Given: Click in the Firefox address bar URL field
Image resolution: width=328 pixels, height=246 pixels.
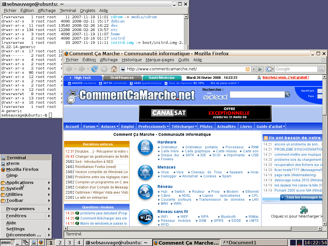Looking at the screenshot, I should (x=185, y=69).
